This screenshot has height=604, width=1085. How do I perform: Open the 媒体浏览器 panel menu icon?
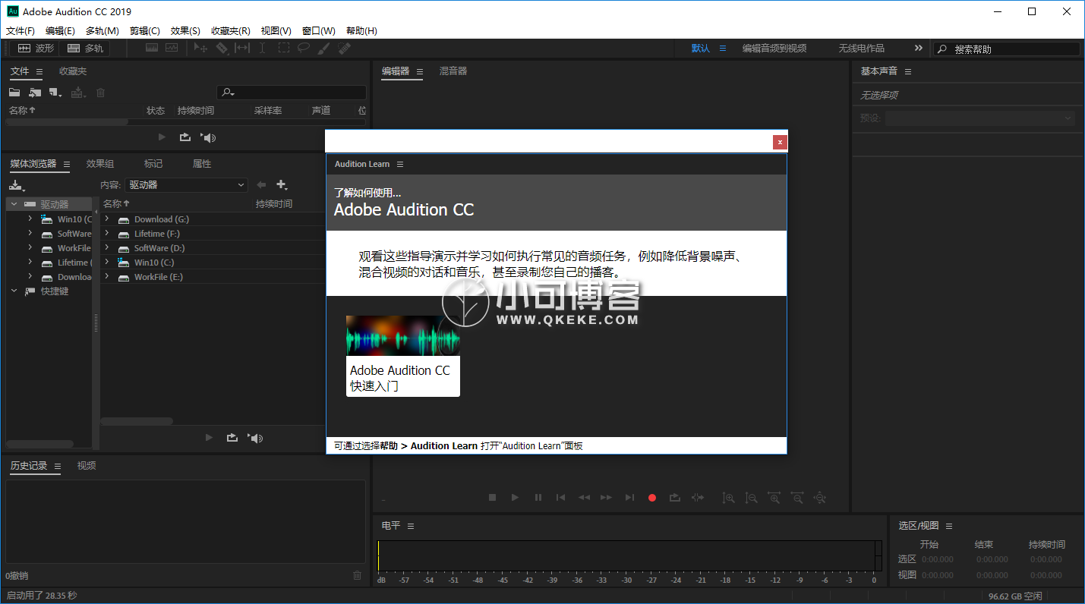tap(66, 165)
